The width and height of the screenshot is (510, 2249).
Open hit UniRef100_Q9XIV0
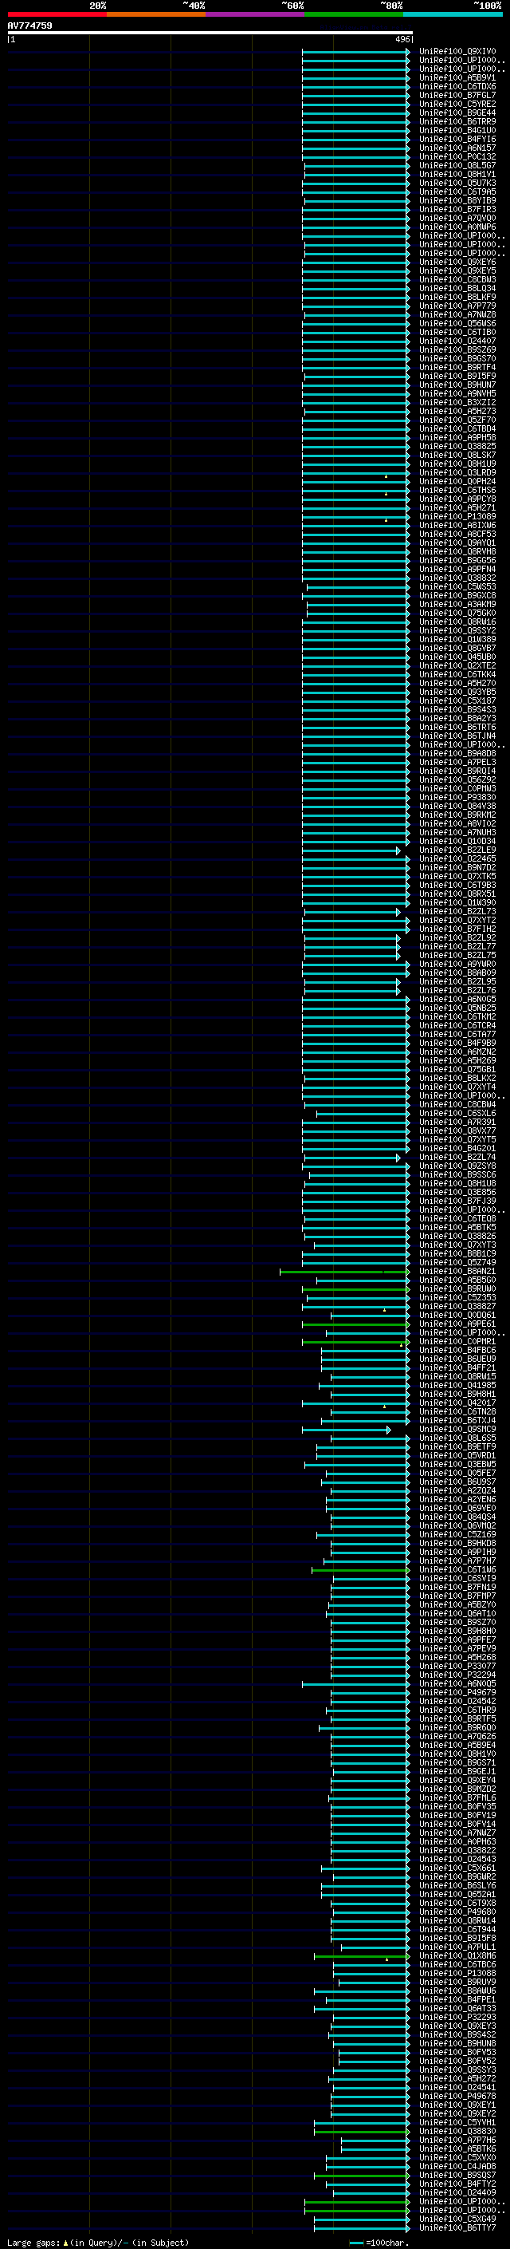pyautogui.click(x=457, y=52)
